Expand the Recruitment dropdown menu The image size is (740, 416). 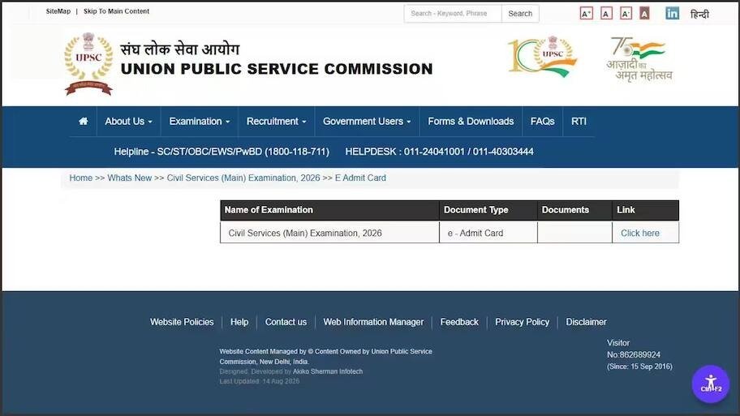point(276,121)
